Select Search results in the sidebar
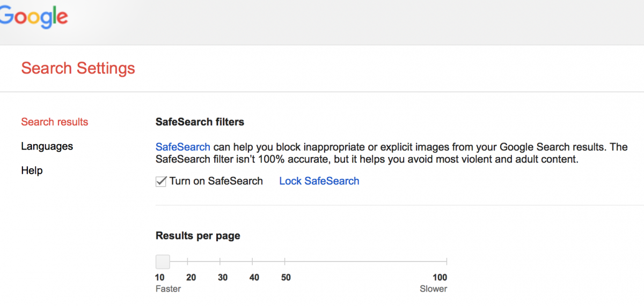The width and height of the screenshot is (644, 306). pyautogui.click(x=55, y=122)
